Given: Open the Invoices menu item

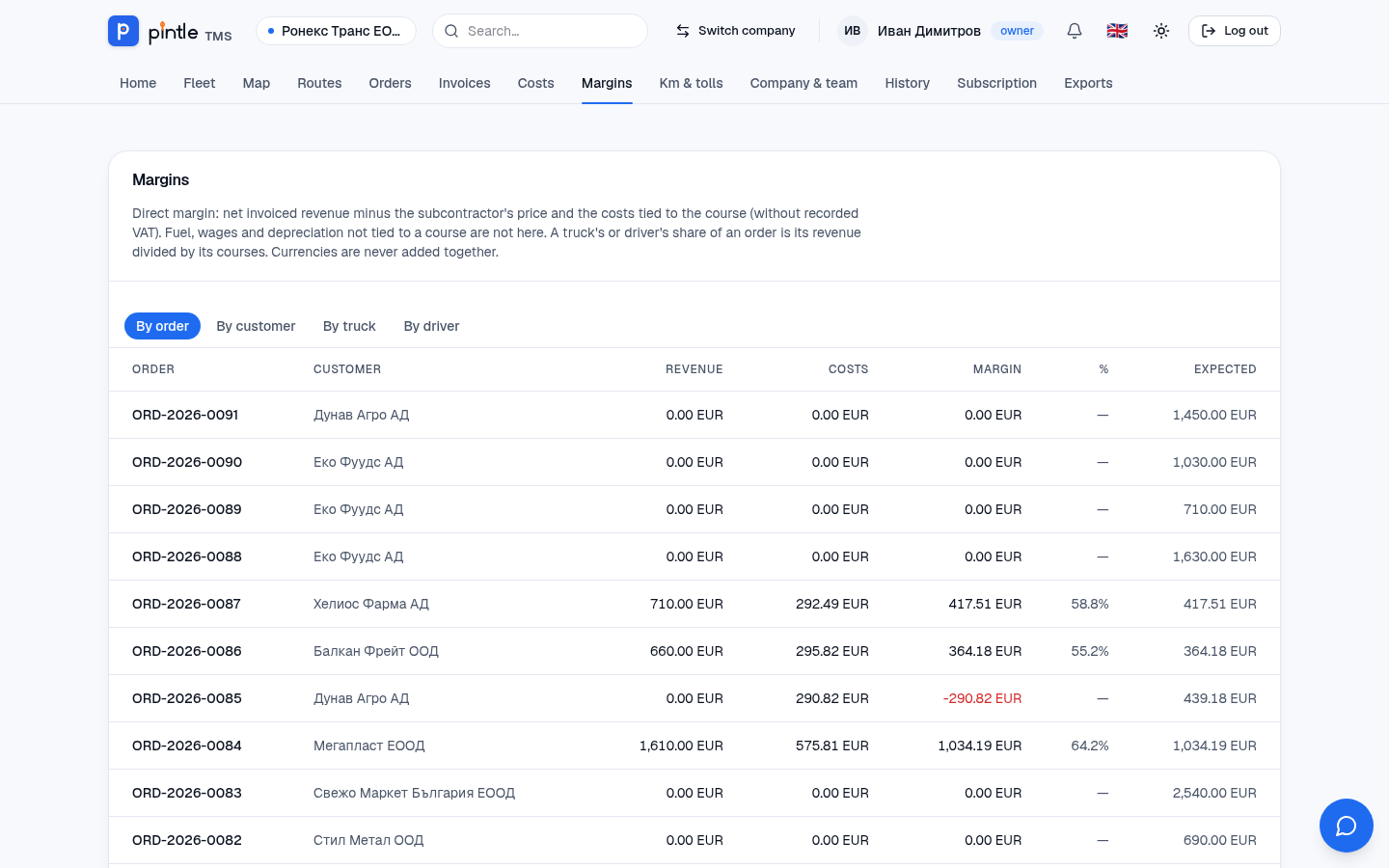Looking at the screenshot, I should point(464,83).
